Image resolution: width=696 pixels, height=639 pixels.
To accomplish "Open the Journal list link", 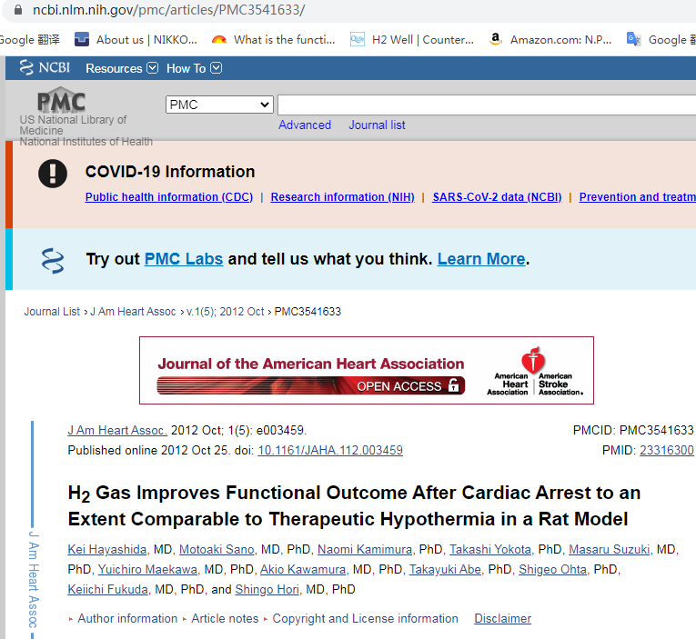I will tap(377, 125).
